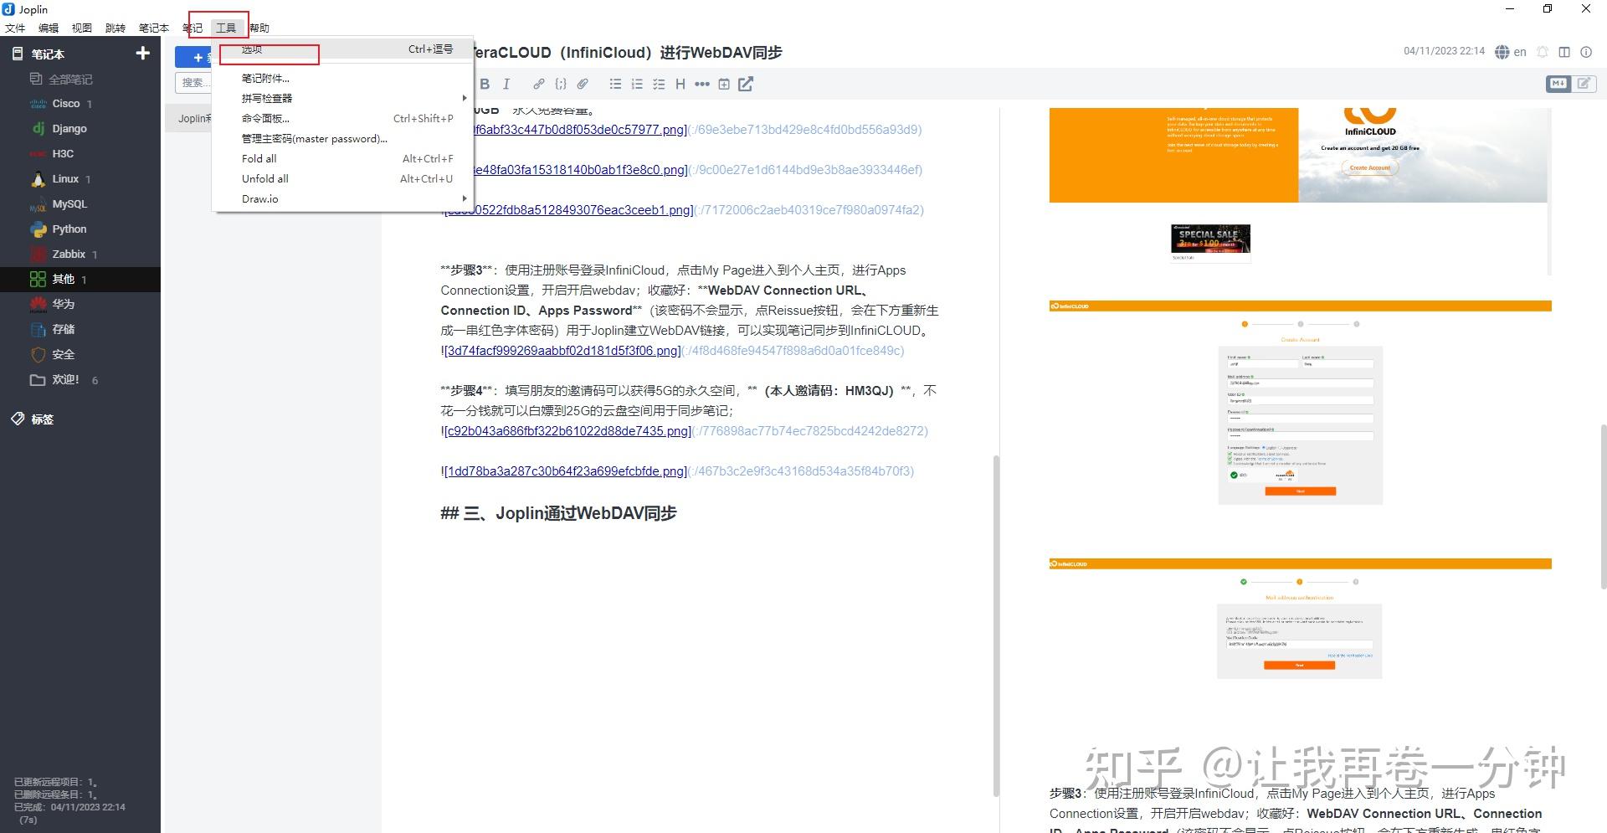The width and height of the screenshot is (1607, 833).
Task: Insert a hyperlink into the note
Action: tap(538, 84)
